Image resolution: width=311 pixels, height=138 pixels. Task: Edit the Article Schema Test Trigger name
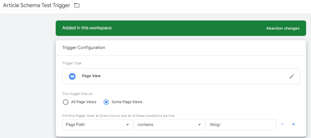pos(36,5)
